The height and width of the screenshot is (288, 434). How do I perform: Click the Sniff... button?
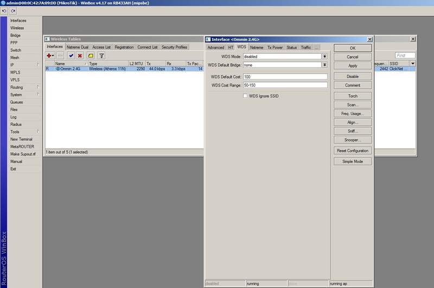click(353, 131)
